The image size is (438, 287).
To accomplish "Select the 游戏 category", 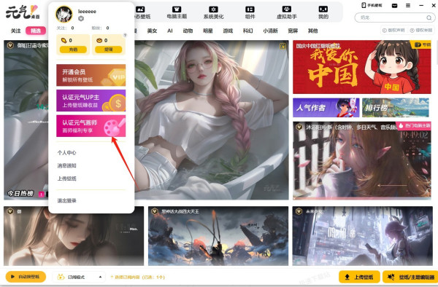I will click(228, 31).
